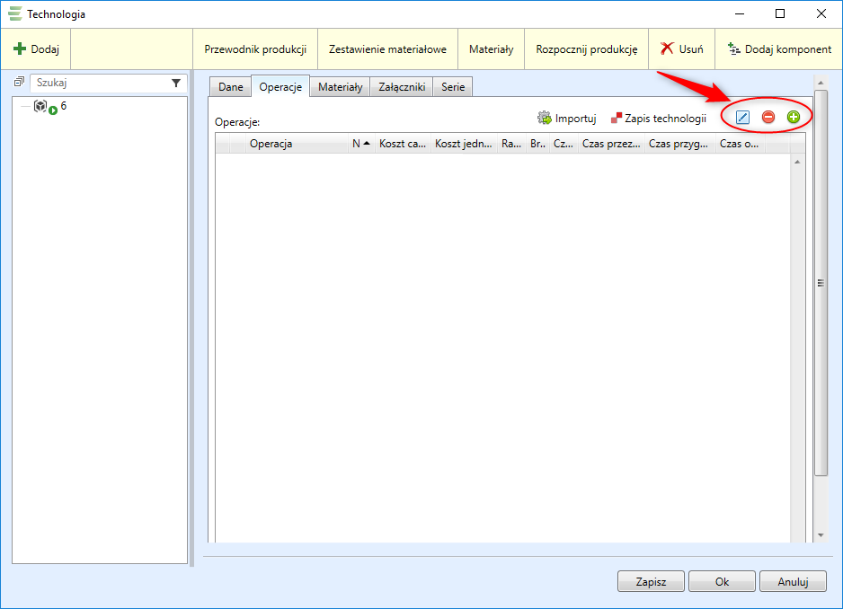The height and width of the screenshot is (609, 843).
Task: Click Dodaj komponent in toolbar
Action: click(779, 49)
